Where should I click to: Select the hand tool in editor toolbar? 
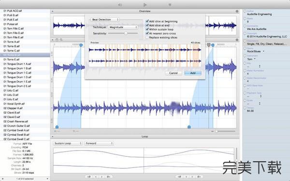coord(57,40)
